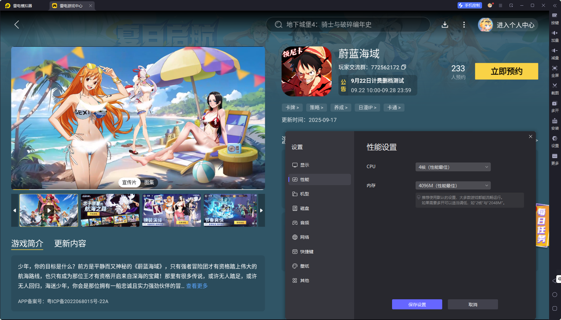Viewport: 561px width, 320px height.
Task: Expand the 内存 4096M dropdown
Action: tap(453, 185)
